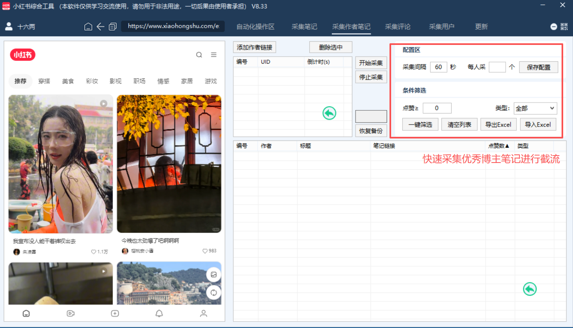Click the stacked pages icon beside the URL

click(112, 27)
